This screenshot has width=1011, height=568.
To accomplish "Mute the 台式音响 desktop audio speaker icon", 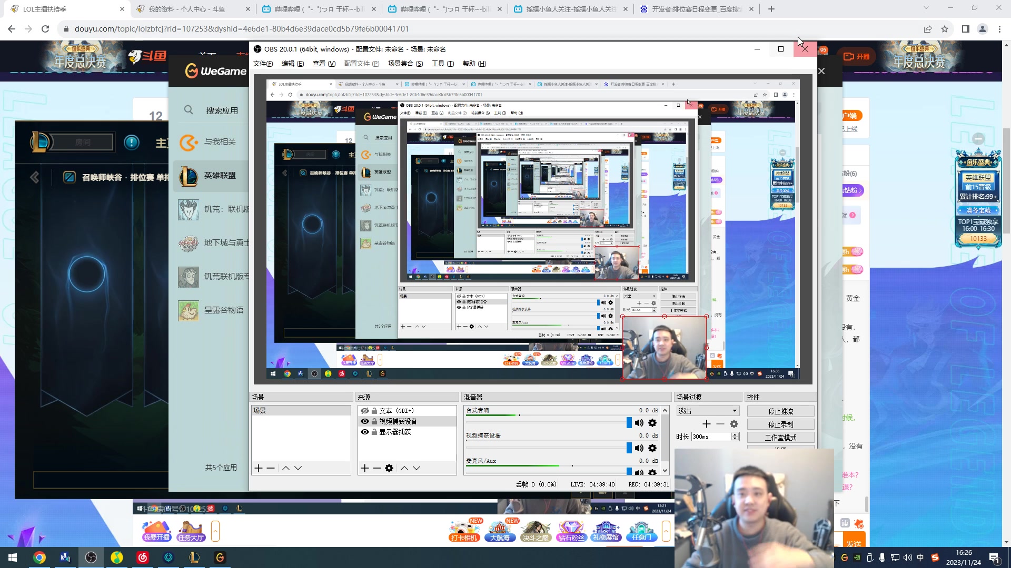I will tap(639, 423).
